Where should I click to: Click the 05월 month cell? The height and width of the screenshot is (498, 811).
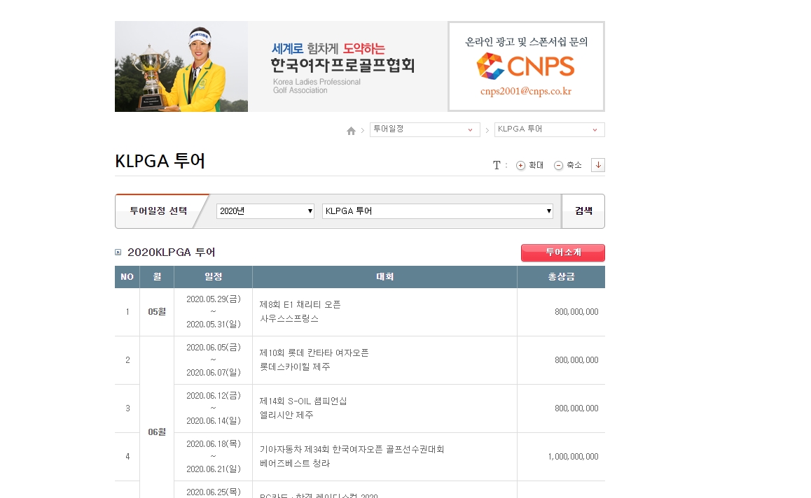click(157, 311)
